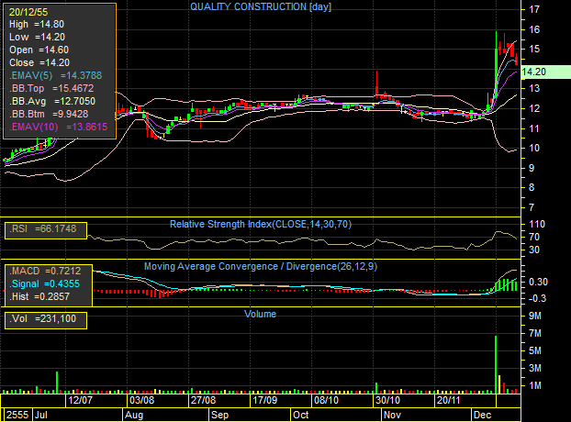571x422 pixels.
Task: Click the Jul month label
Action: 41,415
